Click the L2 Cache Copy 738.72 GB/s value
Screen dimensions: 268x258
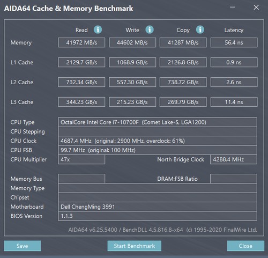click(x=183, y=82)
